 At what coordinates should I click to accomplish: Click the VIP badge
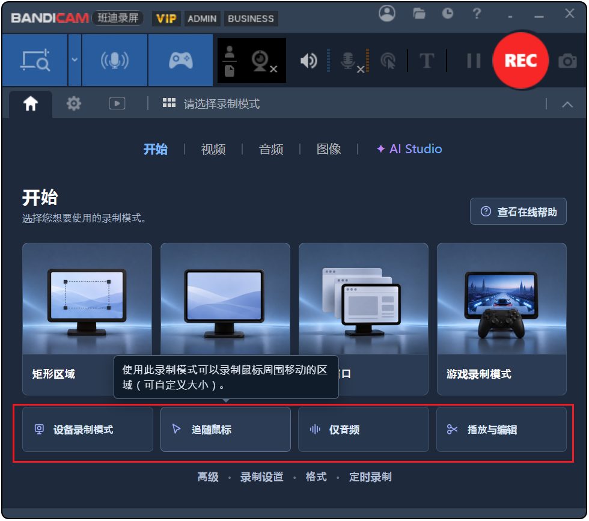point(166,19)
